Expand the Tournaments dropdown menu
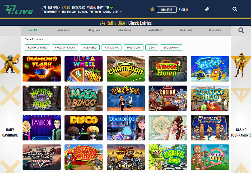 tap(51, 12)
